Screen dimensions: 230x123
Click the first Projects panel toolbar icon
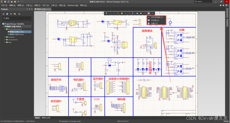pyautogui.click(x=3, y=14)
